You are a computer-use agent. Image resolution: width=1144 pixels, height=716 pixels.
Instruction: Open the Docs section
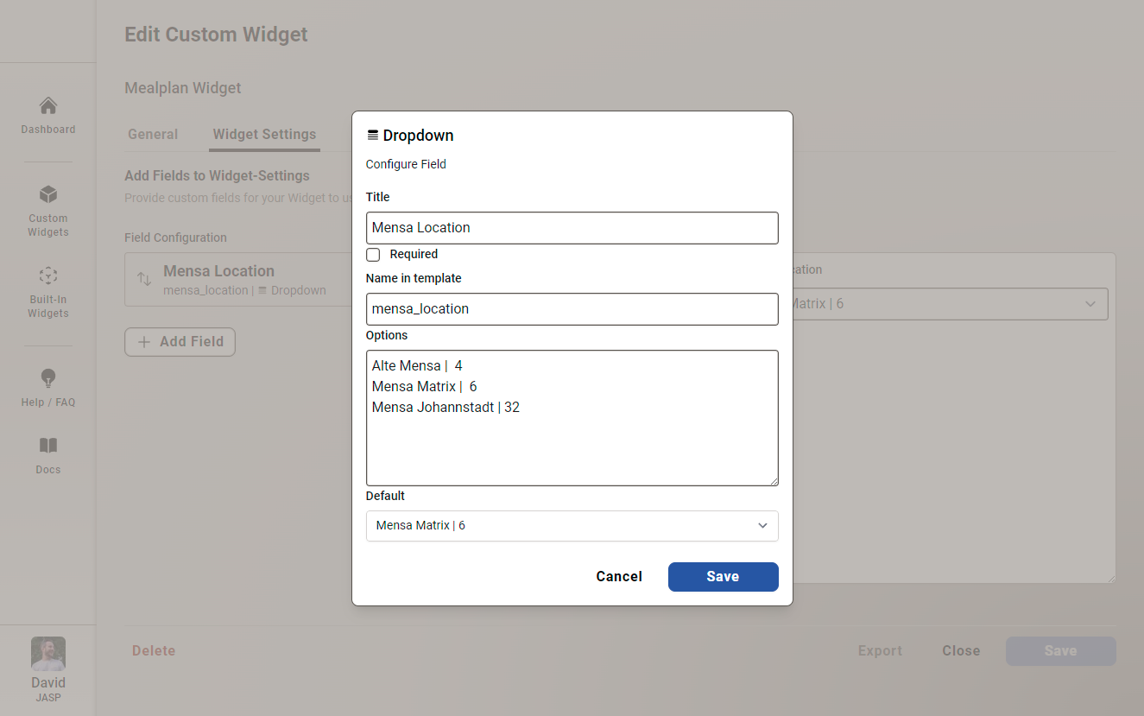pos(47,455)
